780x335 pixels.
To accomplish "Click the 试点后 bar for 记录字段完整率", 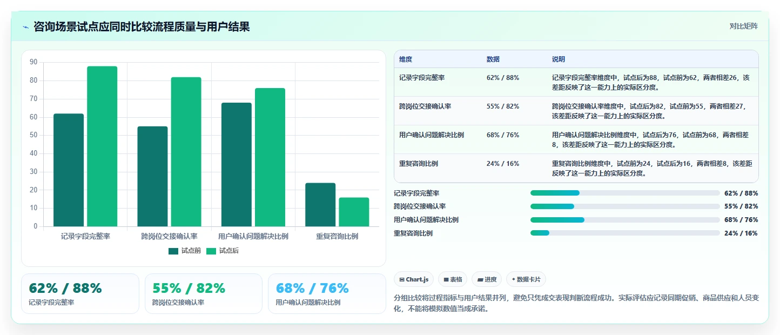I will [102, 146].
